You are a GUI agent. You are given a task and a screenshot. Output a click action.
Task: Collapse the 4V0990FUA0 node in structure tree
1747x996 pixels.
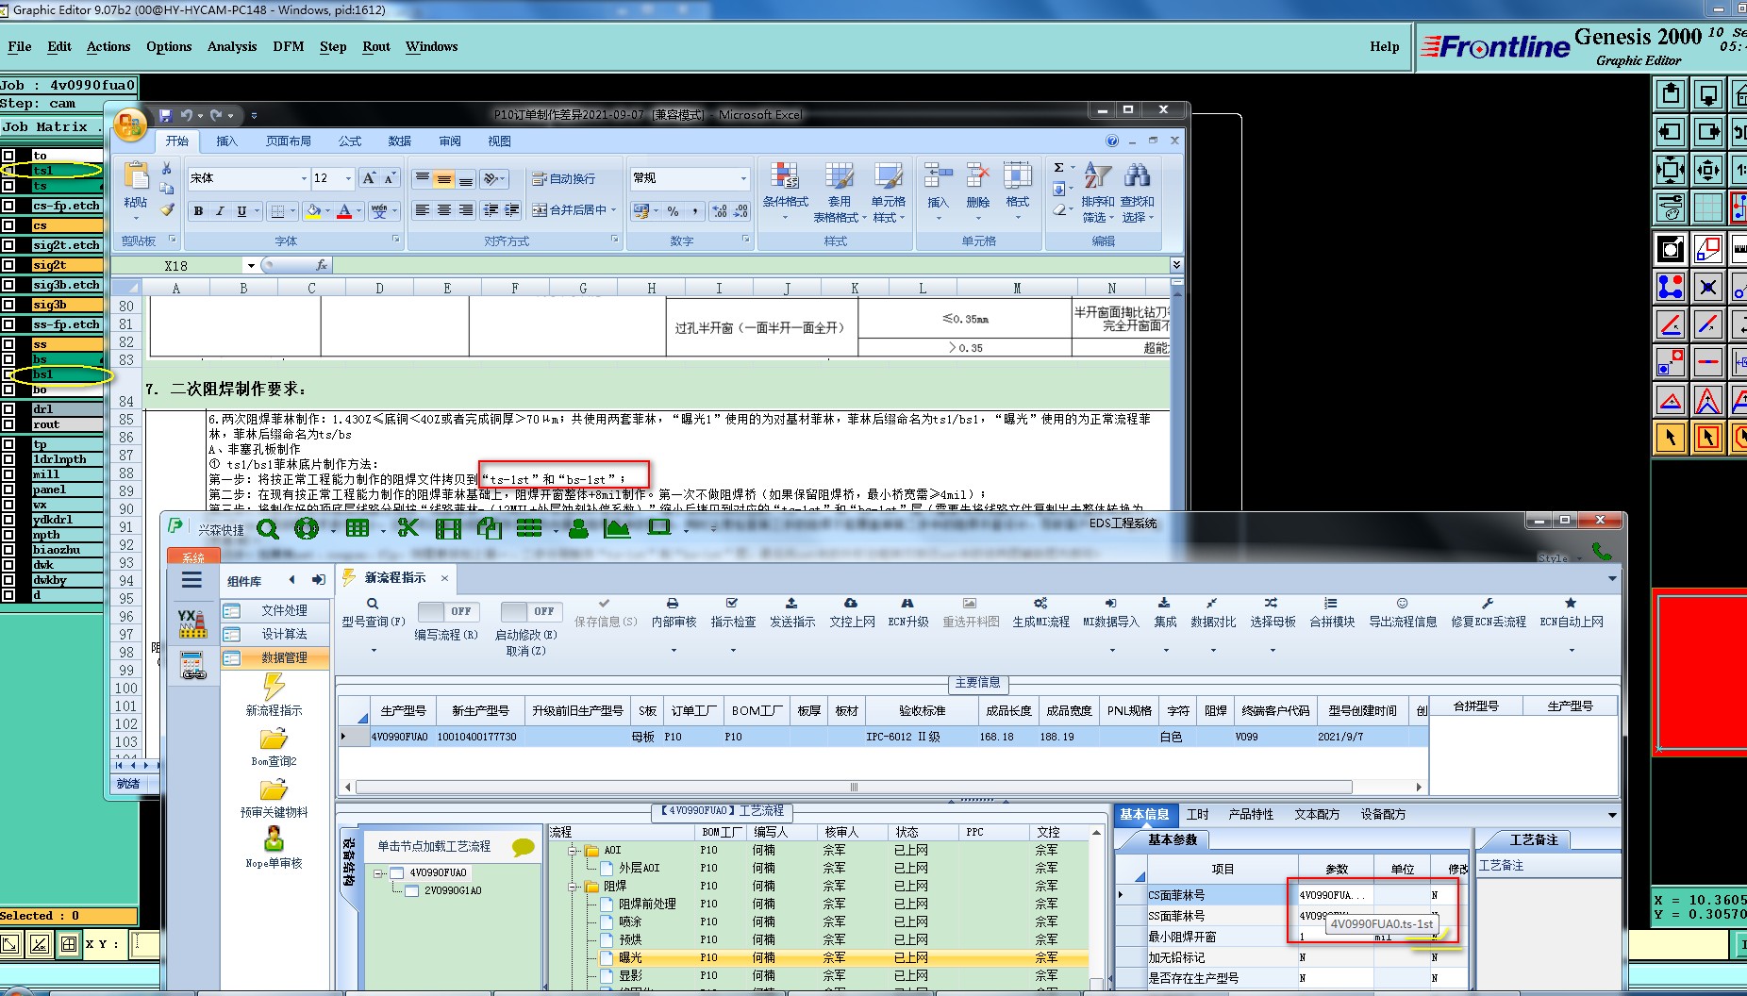click(377, 873)
